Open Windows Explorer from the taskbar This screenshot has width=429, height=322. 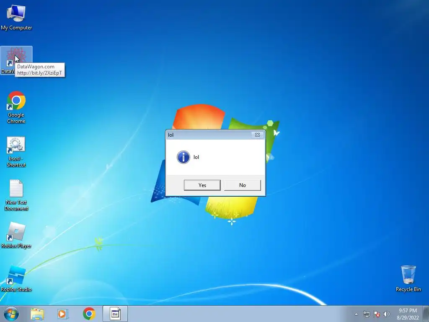point(37,314)
